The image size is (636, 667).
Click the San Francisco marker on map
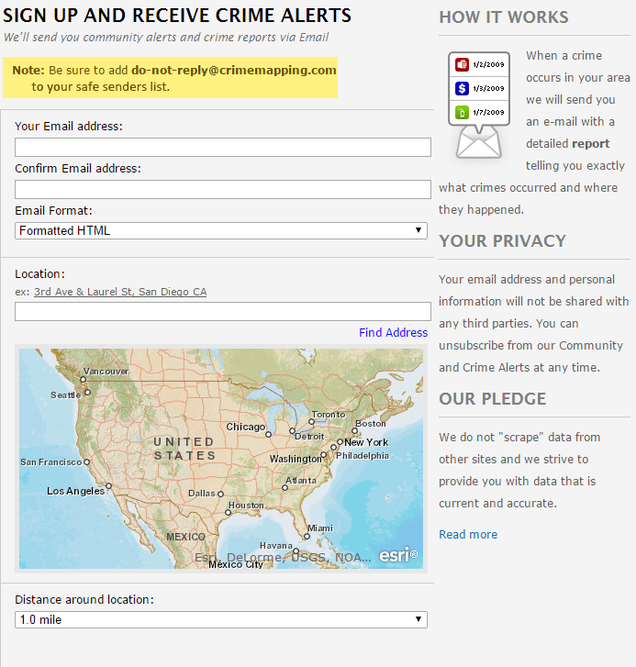point(87,462)
